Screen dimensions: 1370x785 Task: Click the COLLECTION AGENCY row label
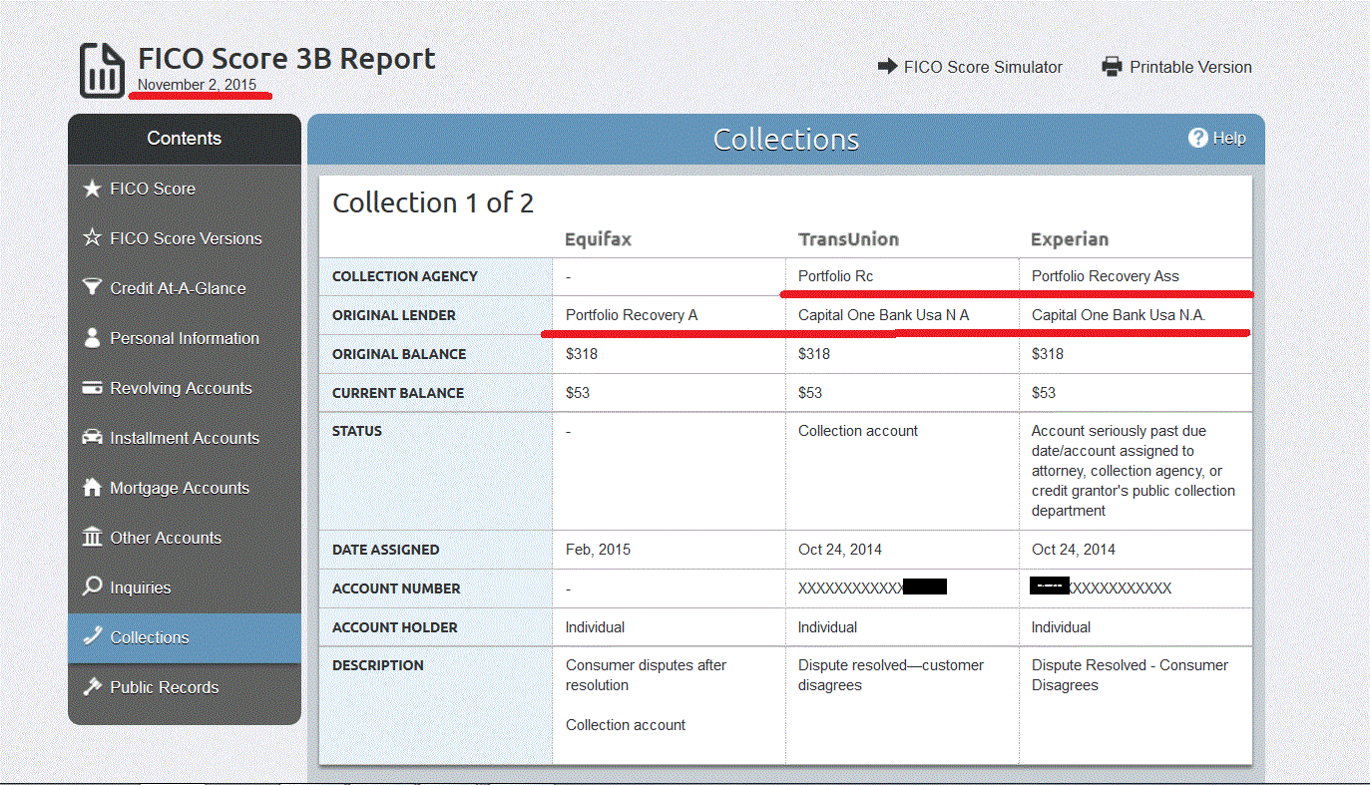(x=405, y=276)
